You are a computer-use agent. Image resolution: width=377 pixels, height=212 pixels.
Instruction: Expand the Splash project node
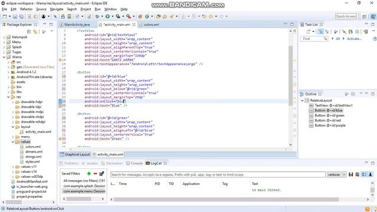click(x=4, y=47)
